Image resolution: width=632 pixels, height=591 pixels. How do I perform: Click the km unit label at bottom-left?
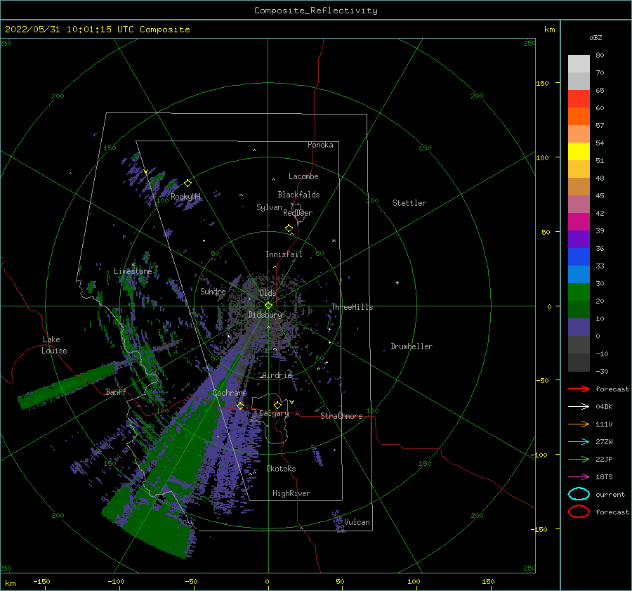point(10,583)
